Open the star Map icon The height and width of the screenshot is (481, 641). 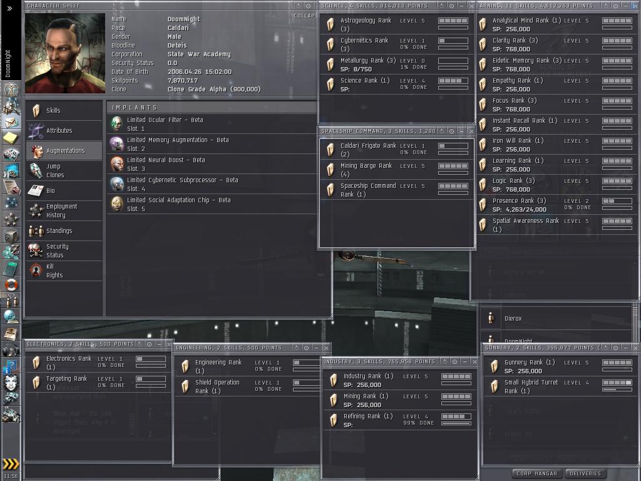tap(11, 202)
